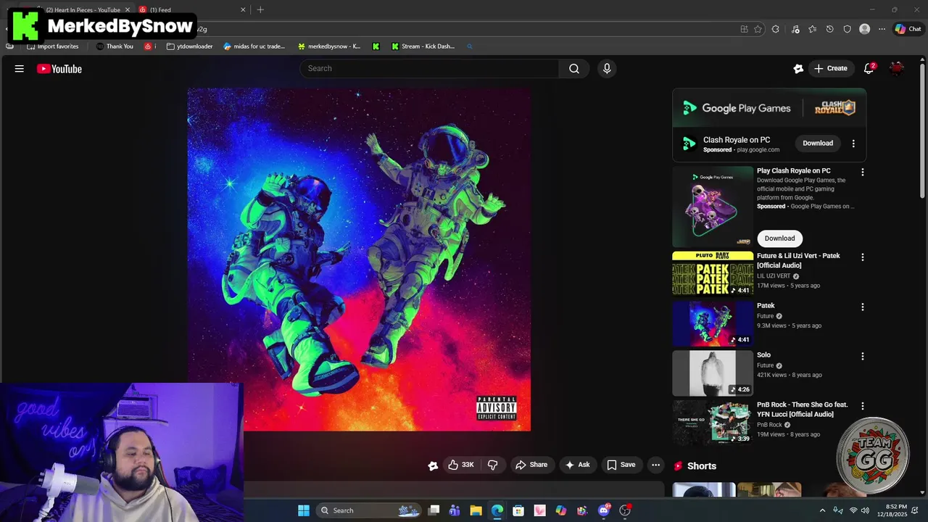
Task: Open options for Play Clash Royale ad
Action: pos(862,172)
